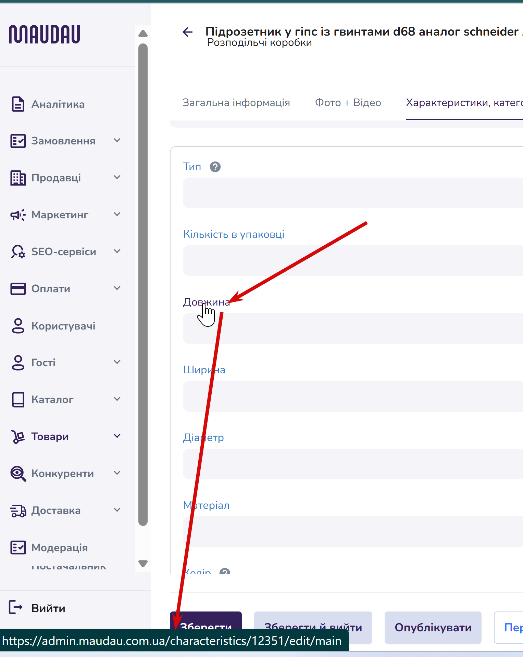Expand the Конкуренти menu chevron
The image size is (523, 657).
(117, 473)
